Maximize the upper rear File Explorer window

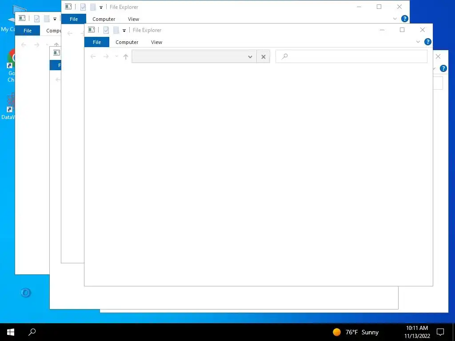pos(379,7)
